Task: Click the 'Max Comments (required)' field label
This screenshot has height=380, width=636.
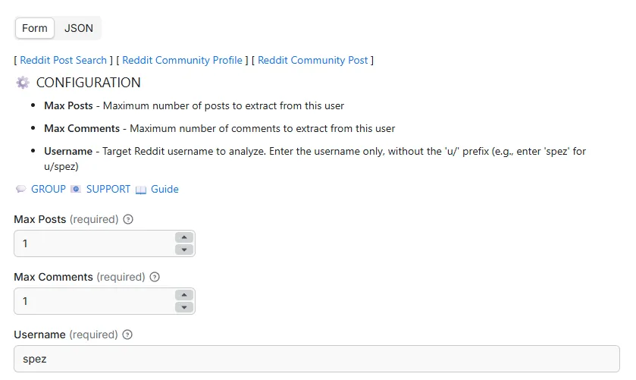Action: coord(80,277)
